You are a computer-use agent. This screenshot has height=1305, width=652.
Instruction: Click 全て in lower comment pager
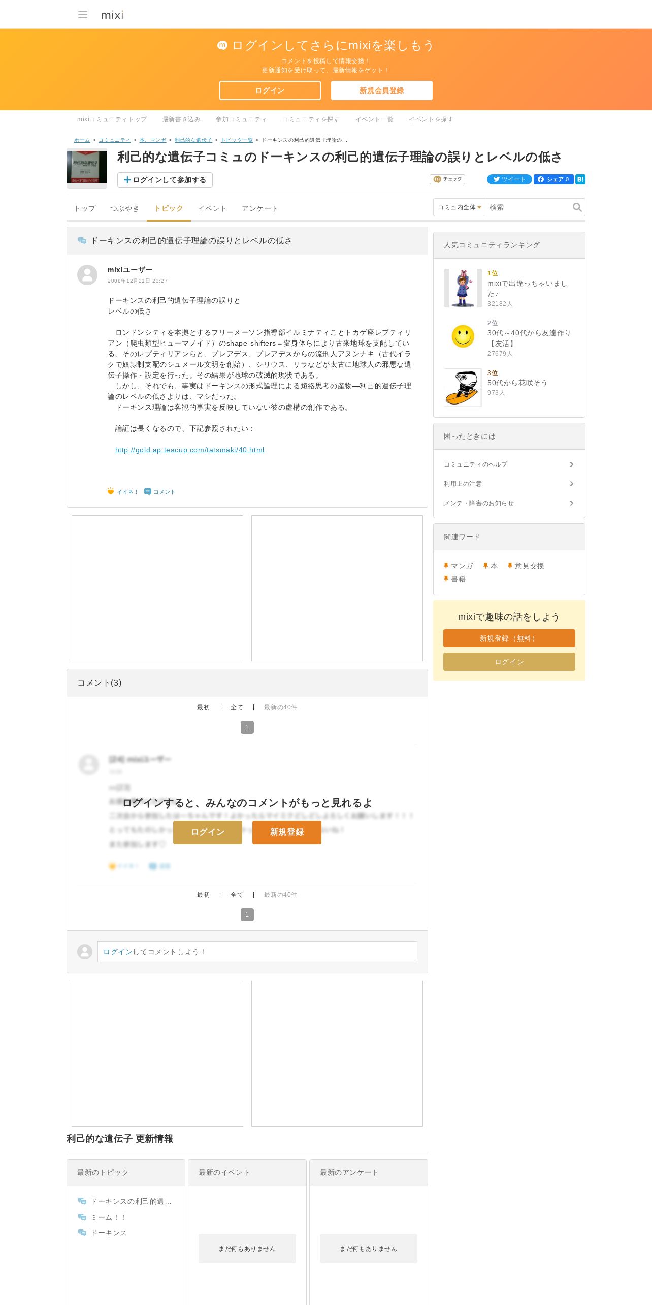pos(237,895)
